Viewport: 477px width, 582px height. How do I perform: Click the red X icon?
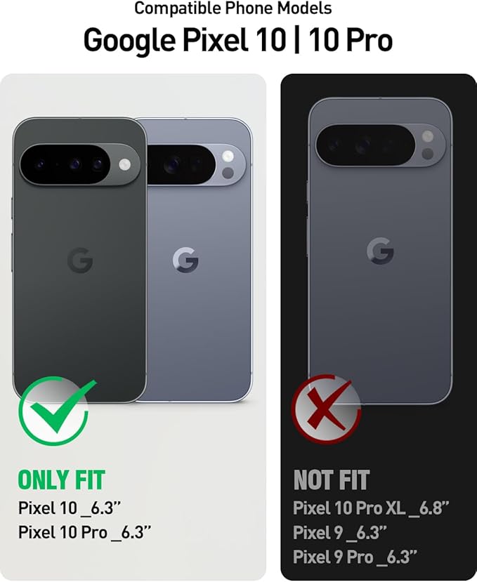pos(326,409)
